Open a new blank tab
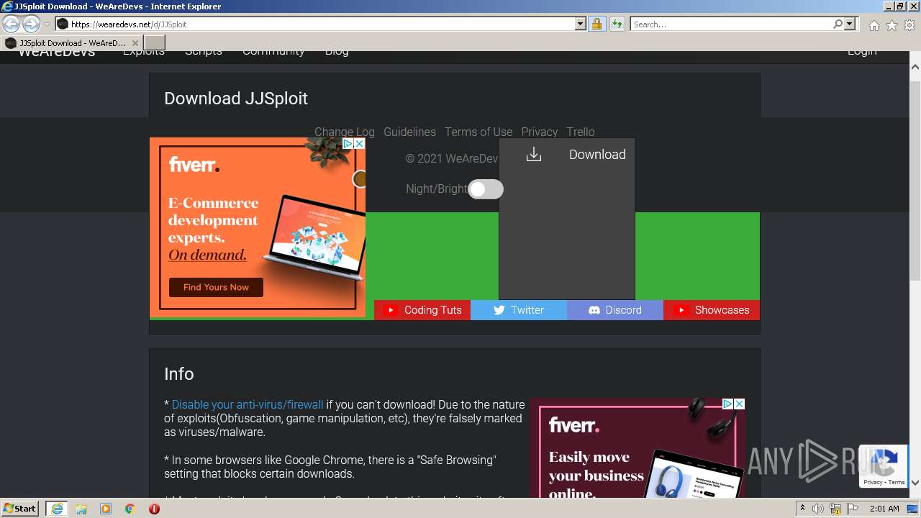Image resolution: width=921 pixels, height=518 pixels. [155, 43]
